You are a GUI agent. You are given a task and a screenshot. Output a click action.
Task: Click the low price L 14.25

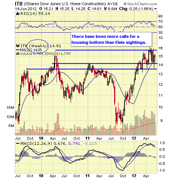(x=78, y=9)
